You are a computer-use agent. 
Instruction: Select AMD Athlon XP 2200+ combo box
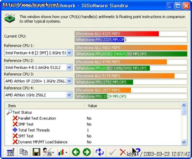(38, 81)
